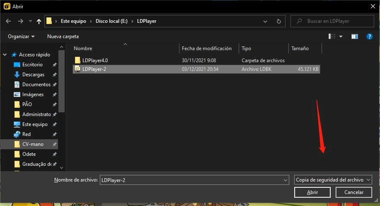Click the 45.121 KB size cell
380x206 pixels.
[x=308, y=69]
